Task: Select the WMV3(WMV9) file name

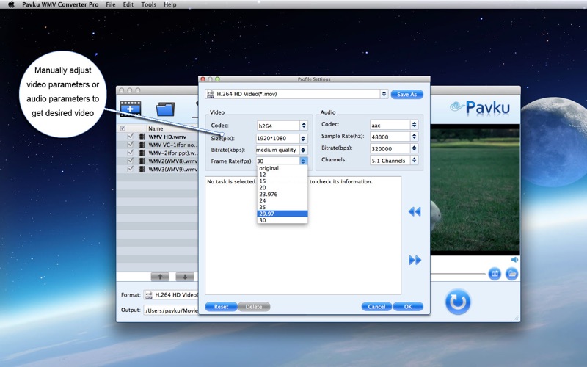Action: (x=173, y=170)
